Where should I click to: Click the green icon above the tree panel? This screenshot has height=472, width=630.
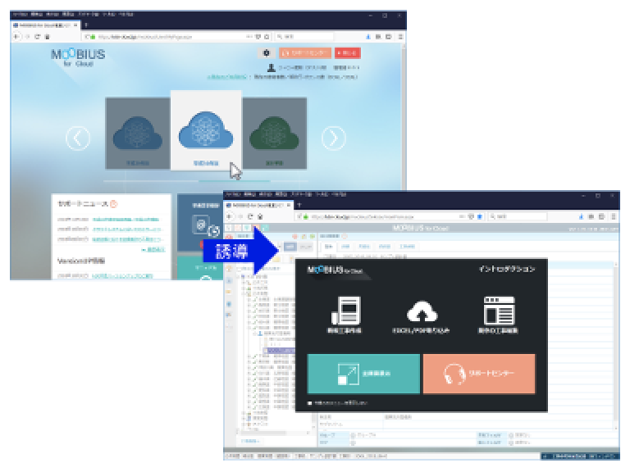(x=312, y=236)
